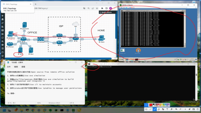Screen dimensions: 201x113
Task: Copy screenshot to clipboard icon
Action: point(198,109)
